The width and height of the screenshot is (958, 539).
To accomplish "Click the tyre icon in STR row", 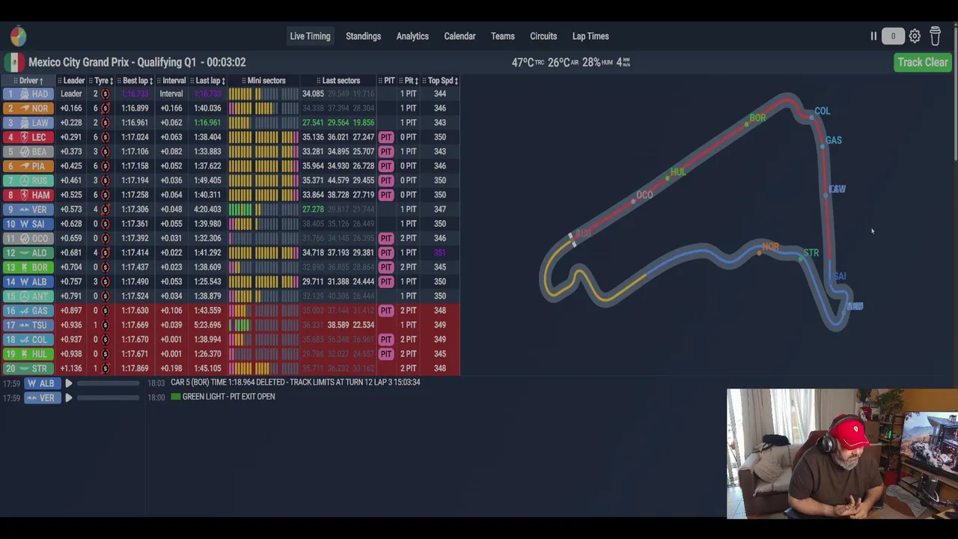I will coord(106,368).
